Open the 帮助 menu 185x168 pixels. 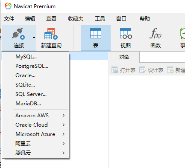coord(145,19)
